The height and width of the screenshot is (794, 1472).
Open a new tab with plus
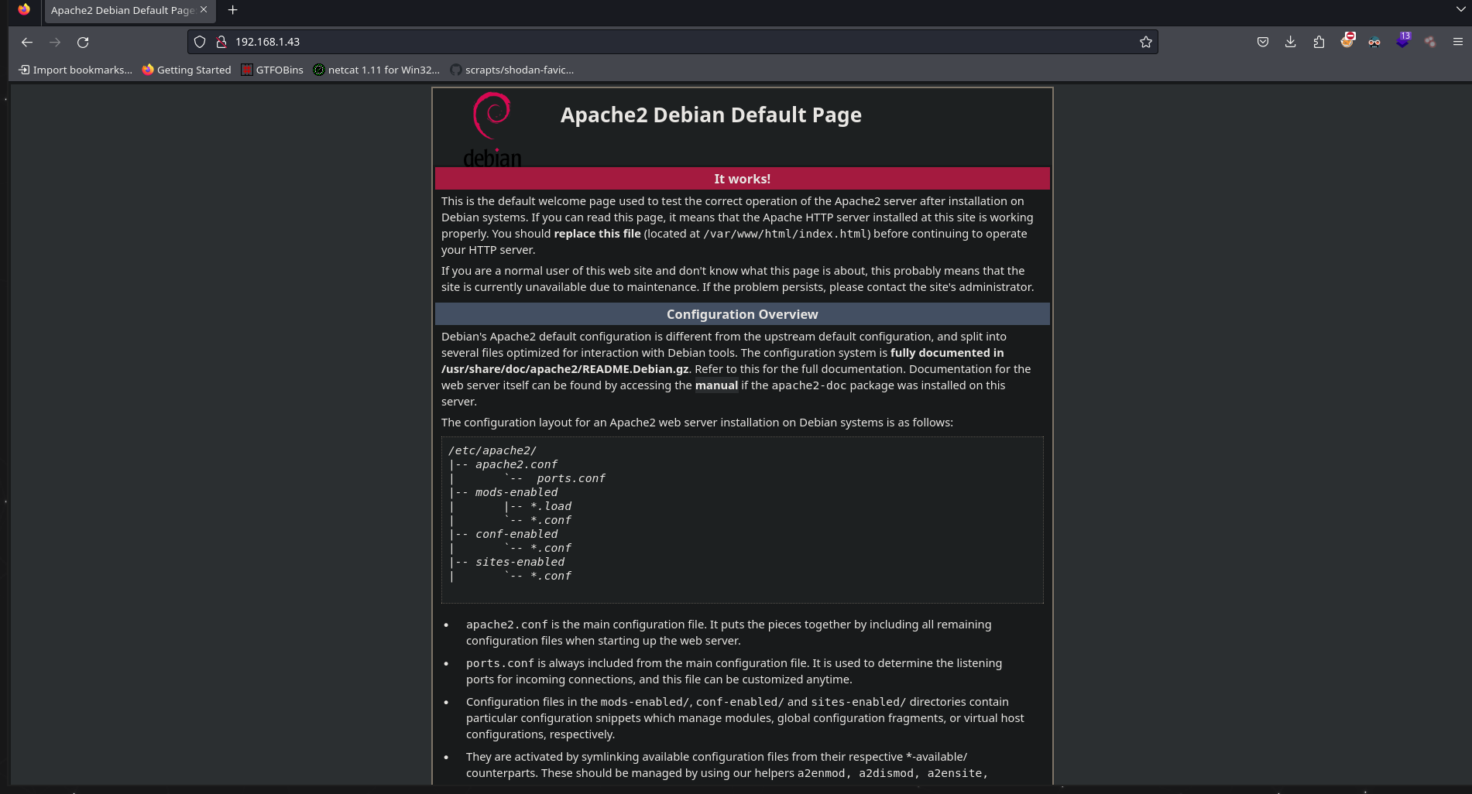pyautogui.click(x=232, y=10)
